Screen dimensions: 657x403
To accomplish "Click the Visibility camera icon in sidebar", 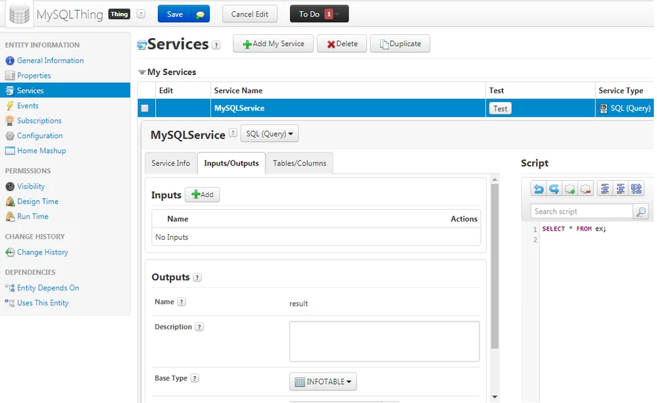I will [x=10, y=187].
